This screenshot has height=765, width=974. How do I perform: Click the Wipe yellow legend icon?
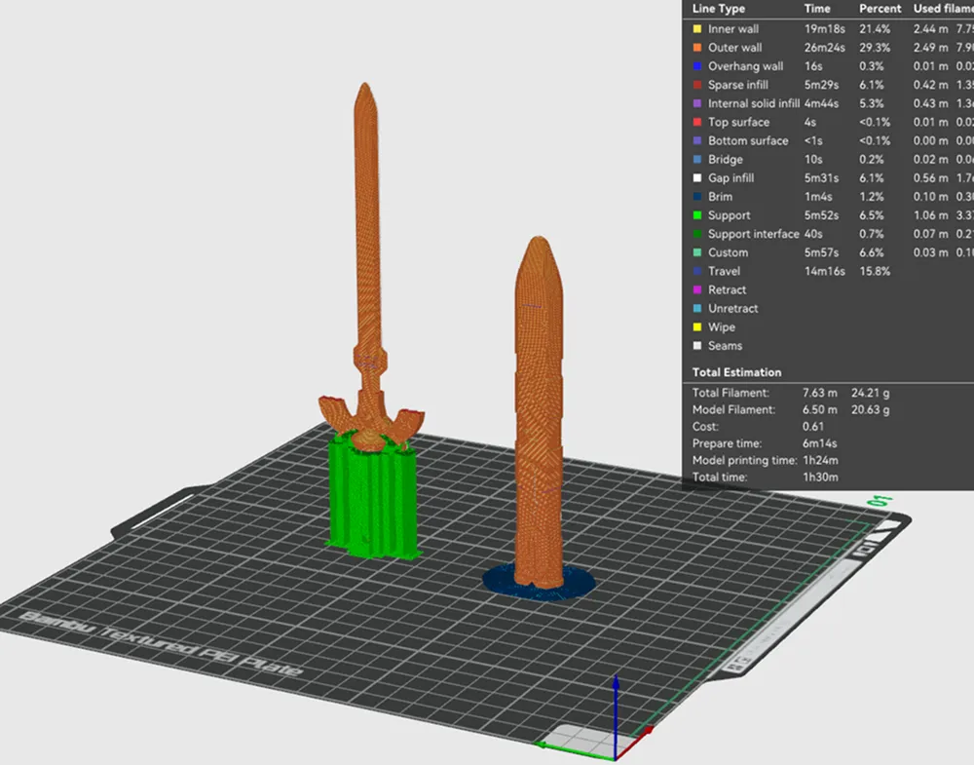(x=695, y=326)
